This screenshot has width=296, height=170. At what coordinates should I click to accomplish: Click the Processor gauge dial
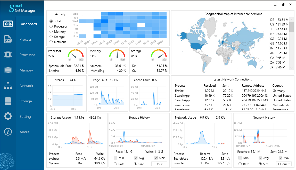point(76,55)
